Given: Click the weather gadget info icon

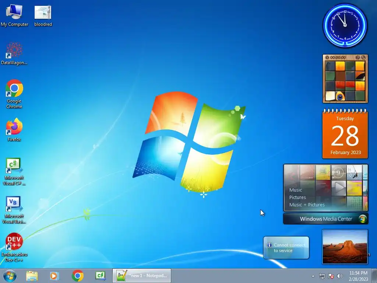Looking at the screenshot, I should click(x=269, y=245).
